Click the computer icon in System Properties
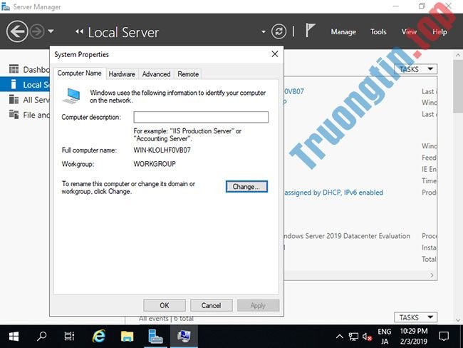Image resolution: width=463 pixels, height=348 pixels. (x=71, y=96)
